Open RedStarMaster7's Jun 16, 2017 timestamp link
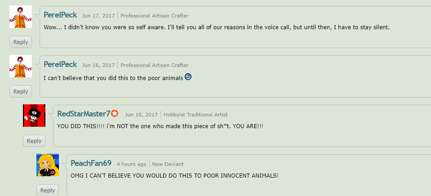 pos(141,115)
